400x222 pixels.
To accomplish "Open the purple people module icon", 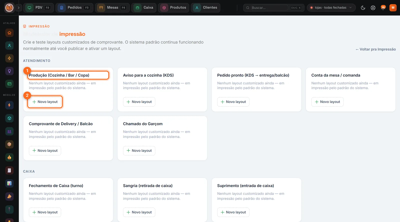I will (x=9, y=131).
